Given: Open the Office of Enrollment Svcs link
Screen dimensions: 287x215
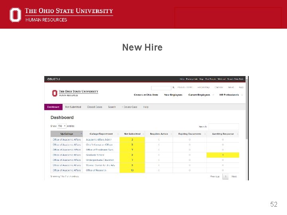Looking at the screenshot, I should click(100, 150).
